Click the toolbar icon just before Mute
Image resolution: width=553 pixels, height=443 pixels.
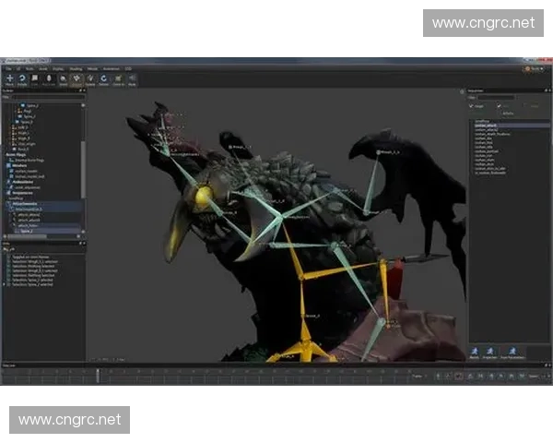(x=119, y=80)
